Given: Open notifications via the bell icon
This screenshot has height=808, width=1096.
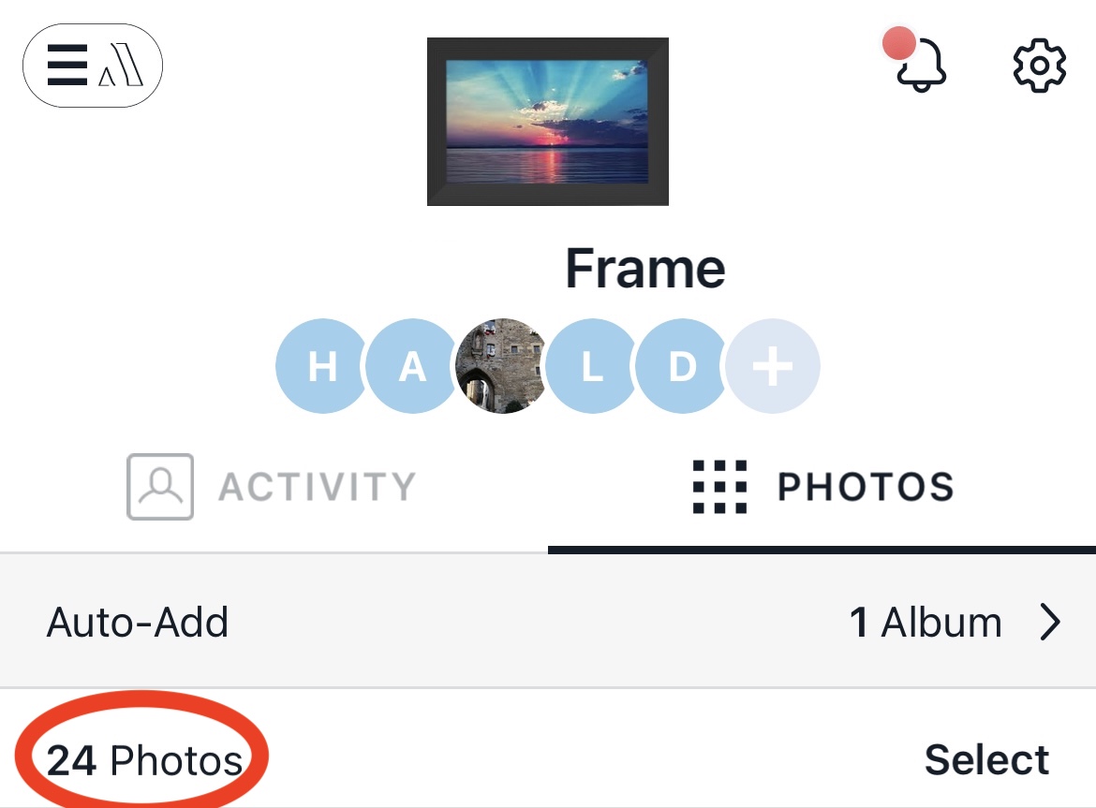Looking at the screenshot, I should coord(919,65).
